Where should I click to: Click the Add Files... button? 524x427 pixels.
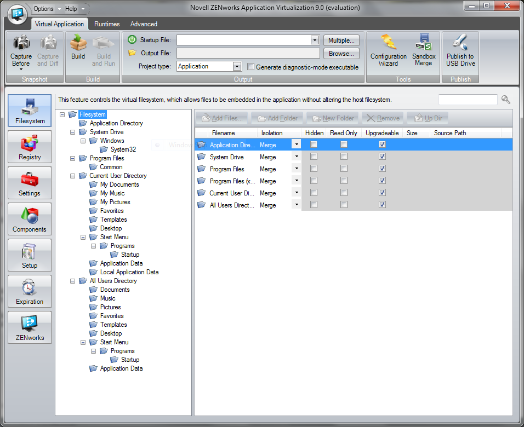[221, 118]
